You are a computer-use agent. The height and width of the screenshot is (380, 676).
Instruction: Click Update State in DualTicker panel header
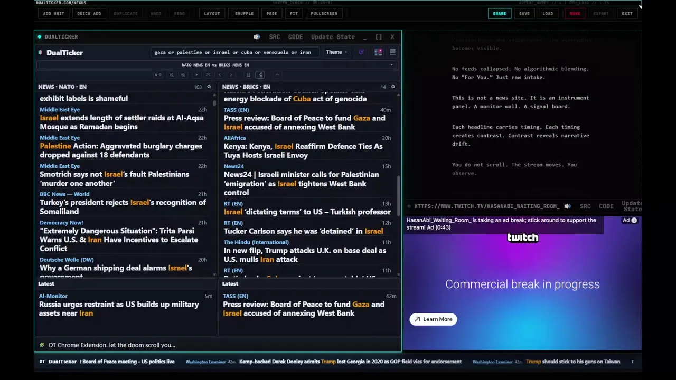pyautogui.click(x=333, y=37)
